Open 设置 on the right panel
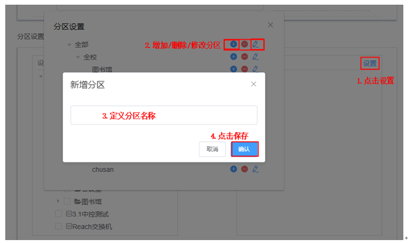 [369, 63]
